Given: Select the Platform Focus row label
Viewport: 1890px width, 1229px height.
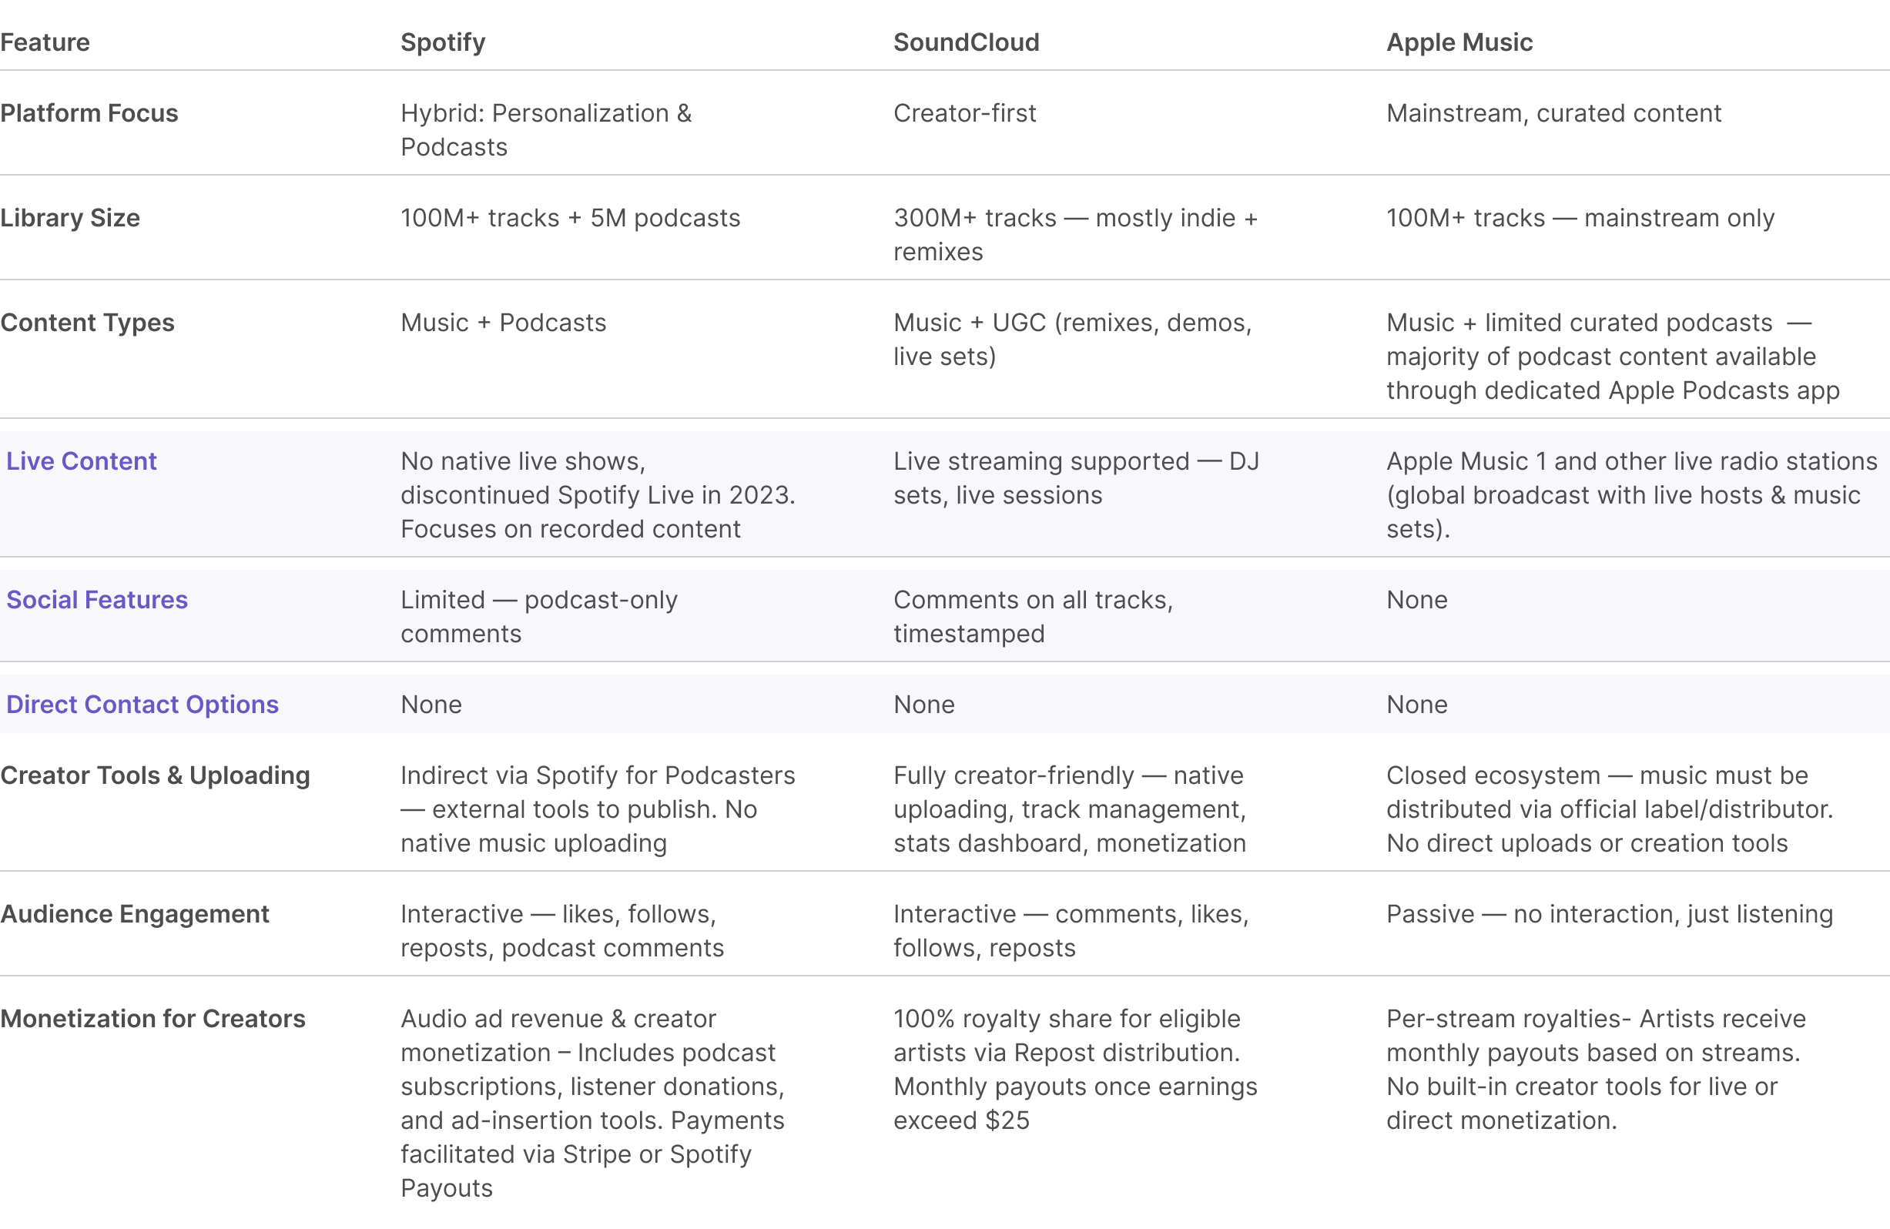Looking at the screenshot, I should pos(89,112).
